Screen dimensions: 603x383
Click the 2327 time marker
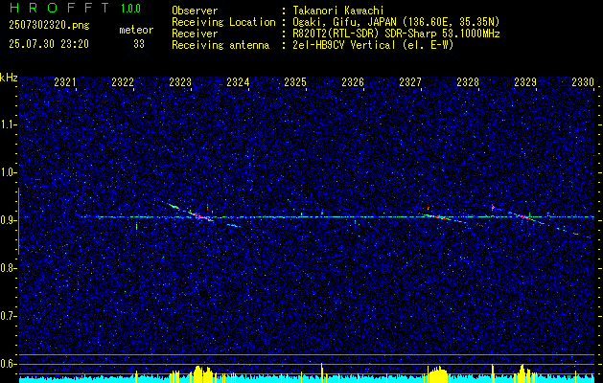410,82
